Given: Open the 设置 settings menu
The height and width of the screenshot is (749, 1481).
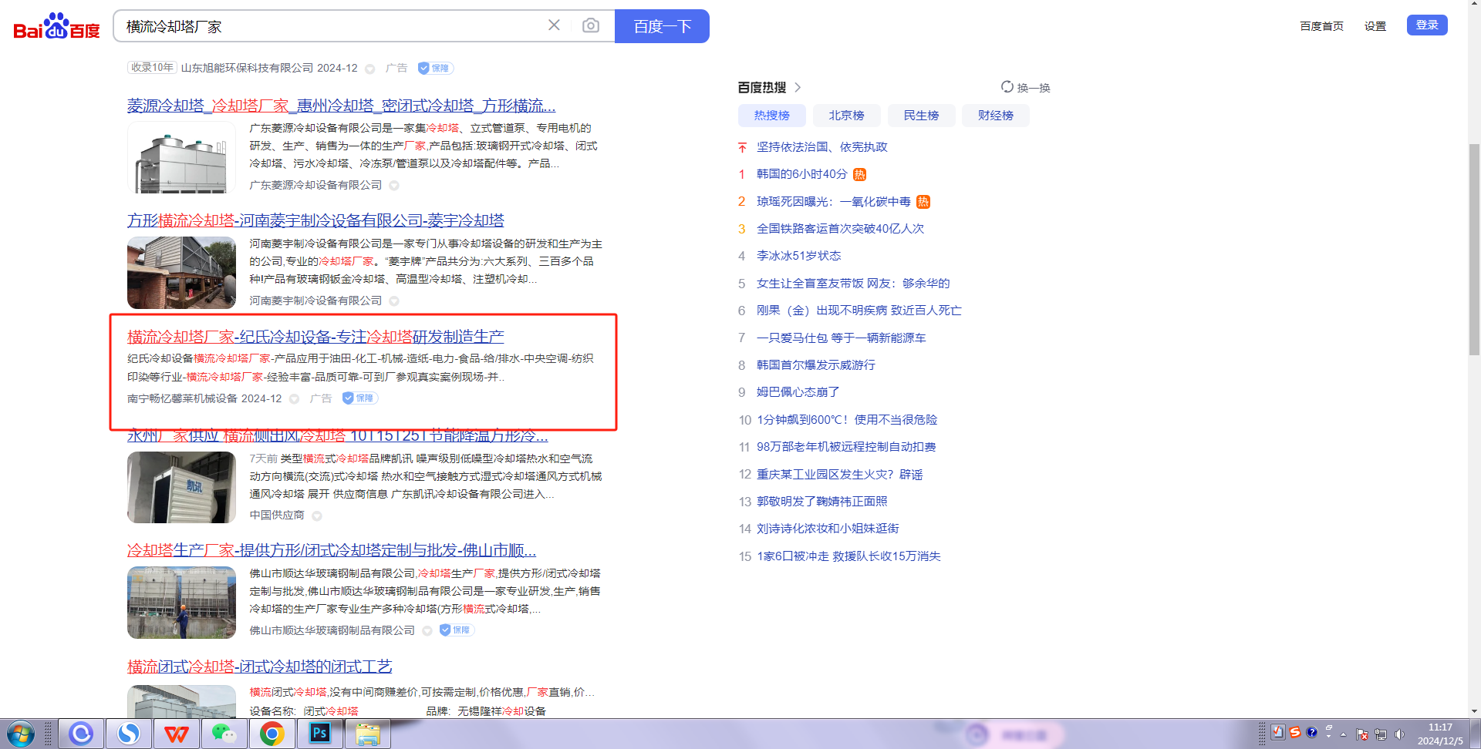Looking at the screenshot, I should pyautogui.click(x=1375, y=26).
